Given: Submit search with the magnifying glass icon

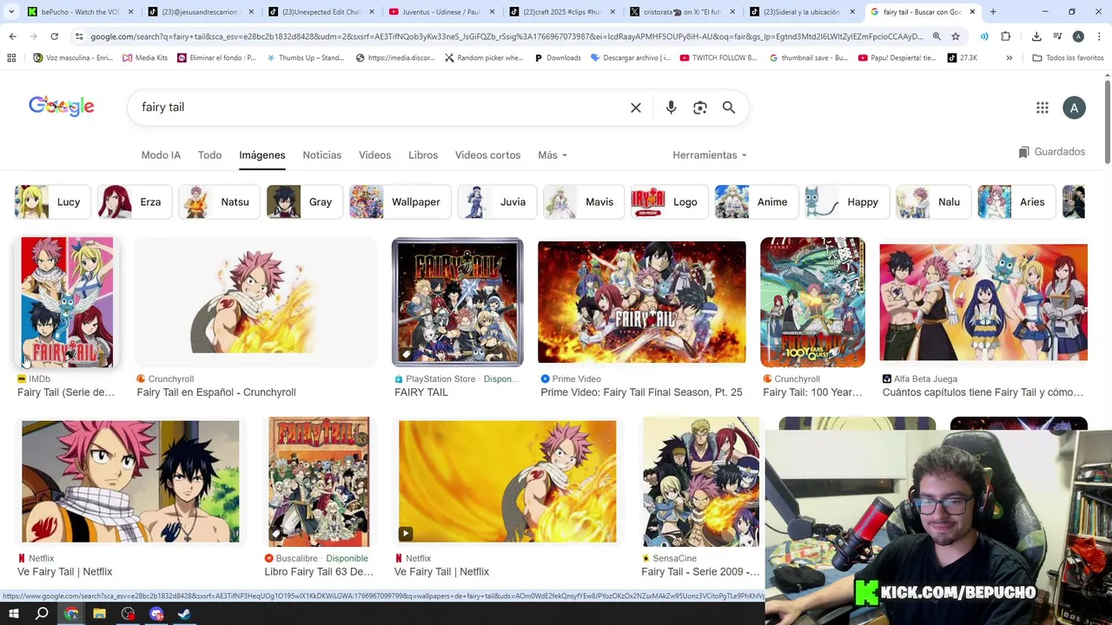Looking at the screenshot, I should (x=729, y=108).
